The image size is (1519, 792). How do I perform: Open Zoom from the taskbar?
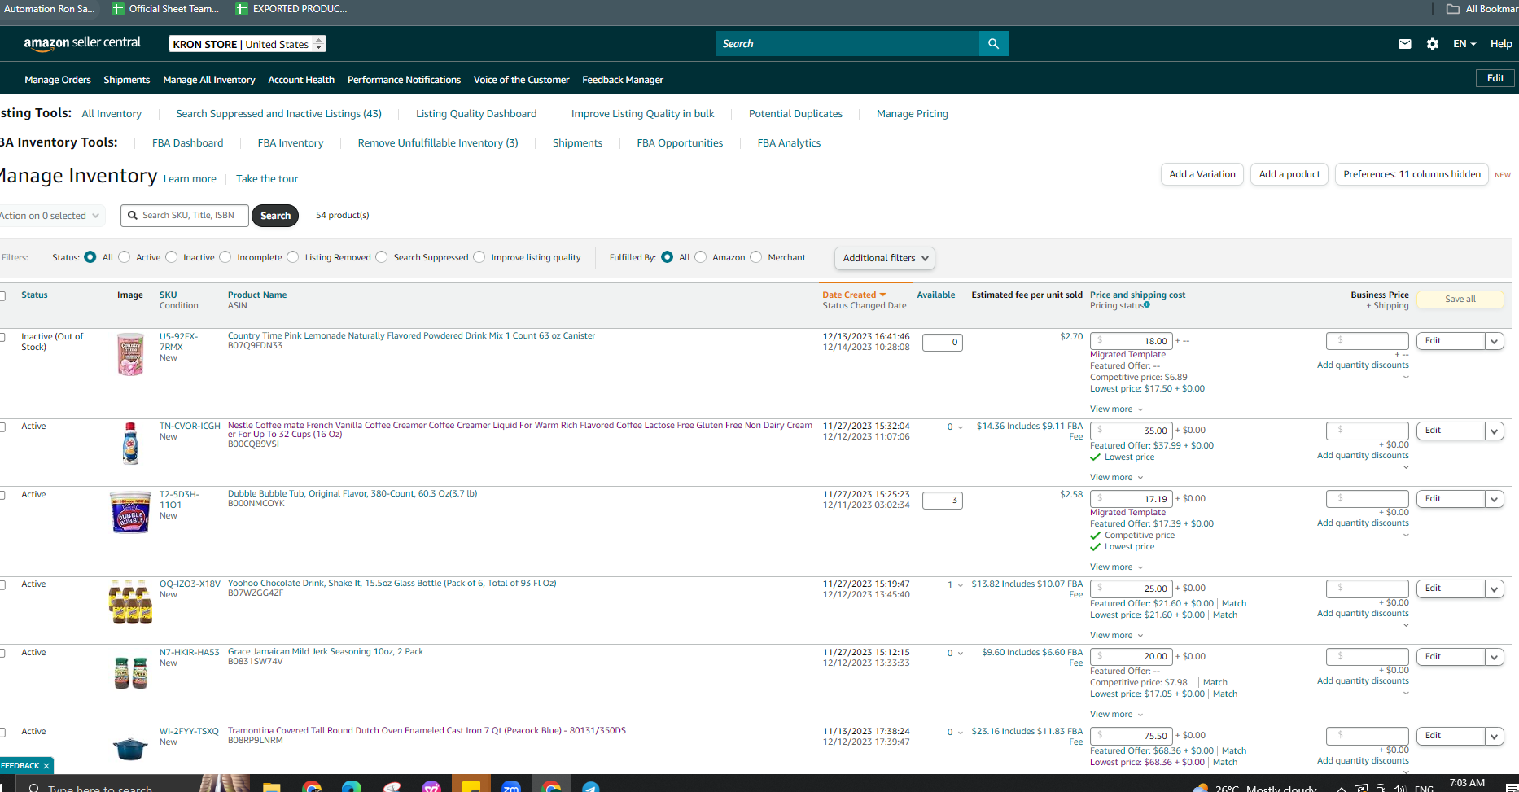tap(510, 786)
